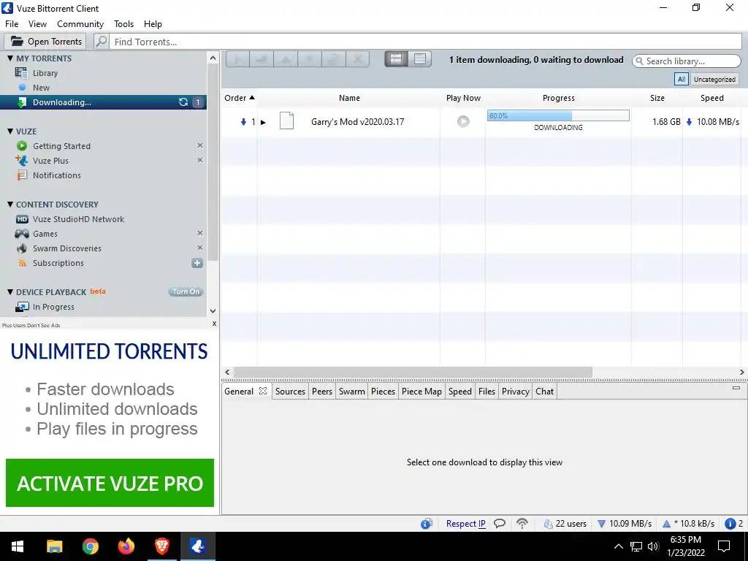Screen dimensions: 748x561
Task: Close Vuze Plus sidebar entry
Action: [x=200, y=160]
